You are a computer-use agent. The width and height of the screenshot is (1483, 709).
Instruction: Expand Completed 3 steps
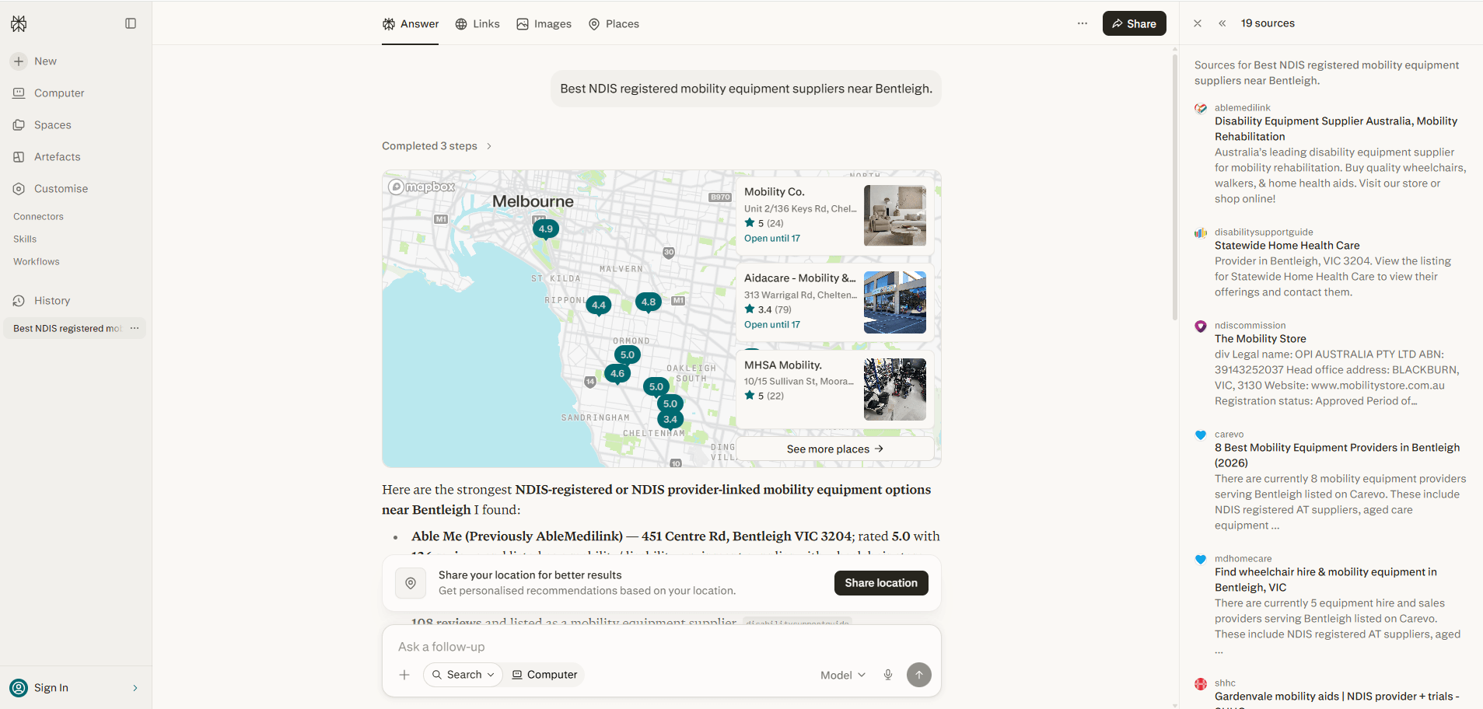point(437,146)
